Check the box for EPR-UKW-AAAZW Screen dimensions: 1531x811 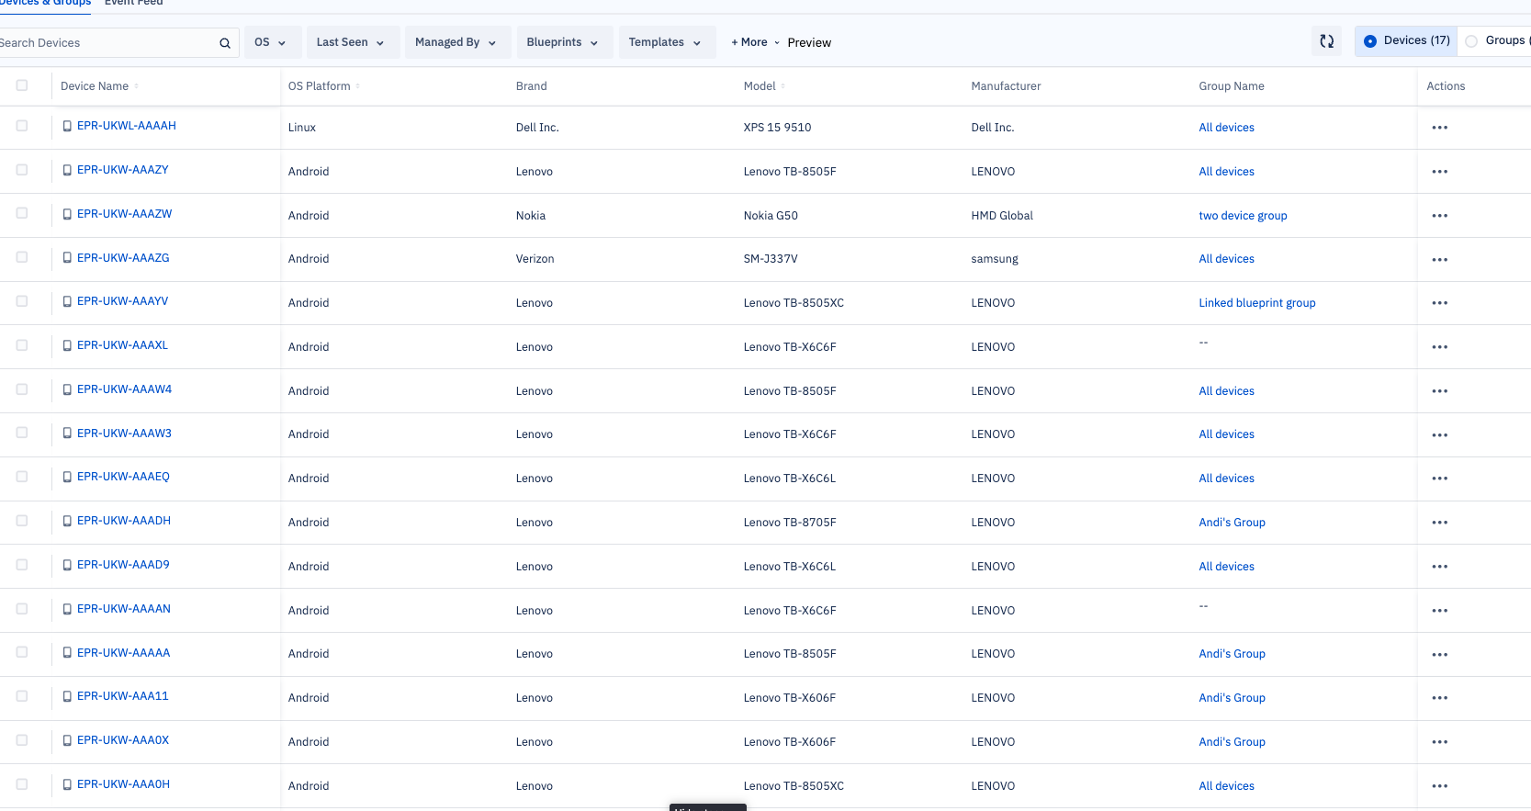pyautogui.click(x=22, y=213)
